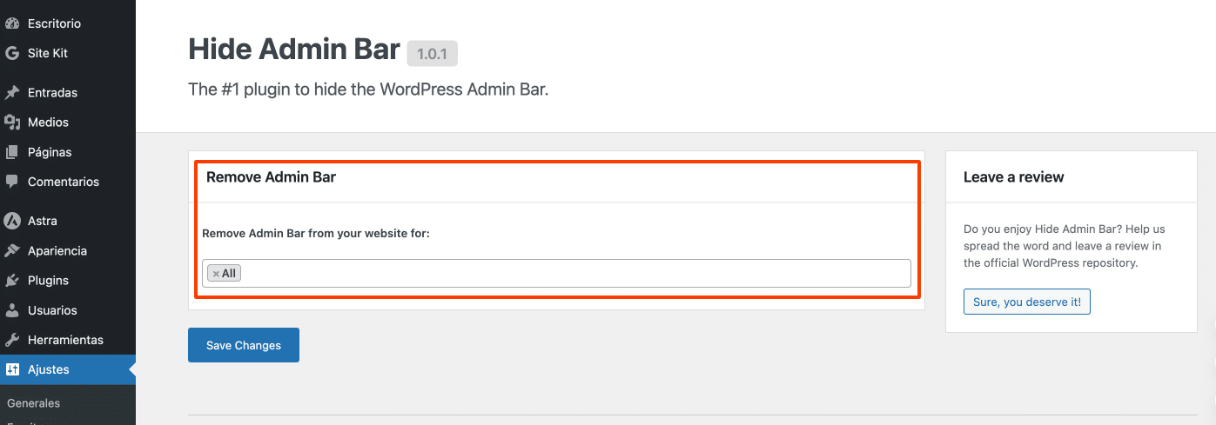Screen dimensions: 1216x425
Task: Click the Medios media icon
Action: click(x=12, y=123)
